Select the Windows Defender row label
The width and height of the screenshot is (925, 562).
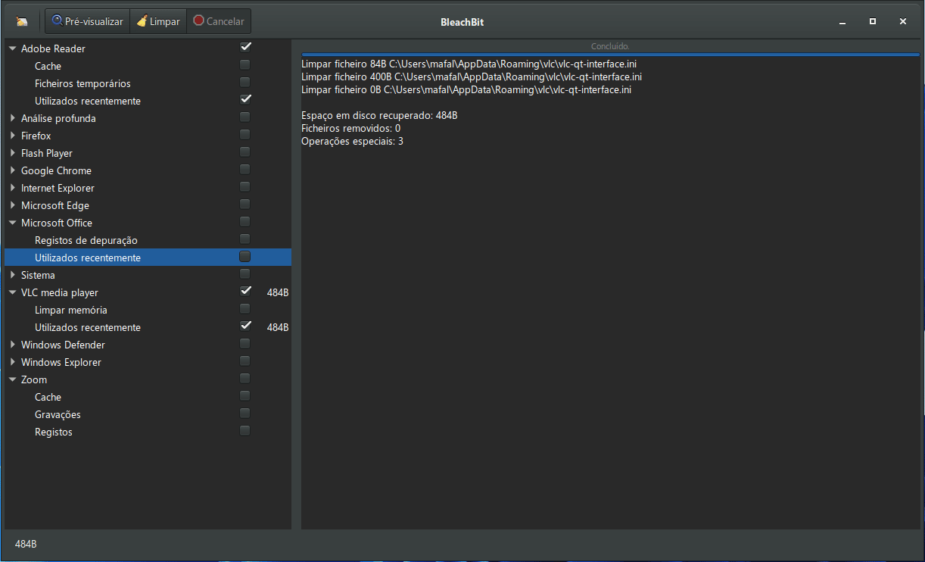coord(63,345)
